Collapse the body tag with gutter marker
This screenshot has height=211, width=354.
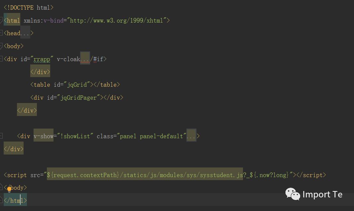pyautogui.click(x=1, y=46)
